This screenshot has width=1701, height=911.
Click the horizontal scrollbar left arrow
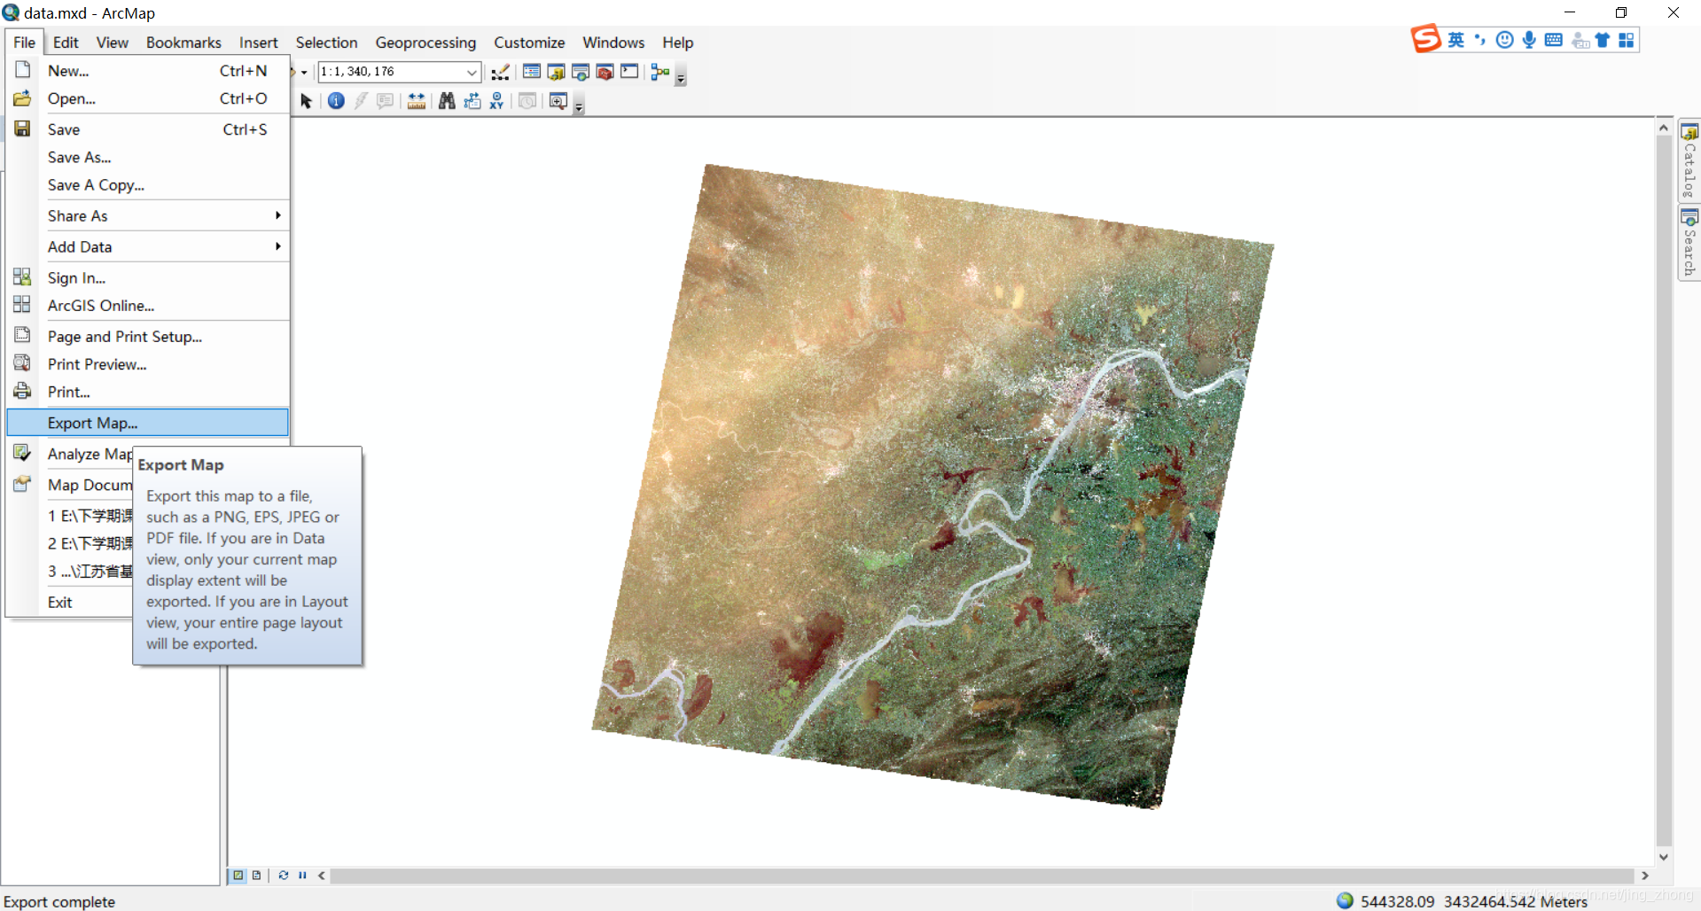tap(322, 876)
